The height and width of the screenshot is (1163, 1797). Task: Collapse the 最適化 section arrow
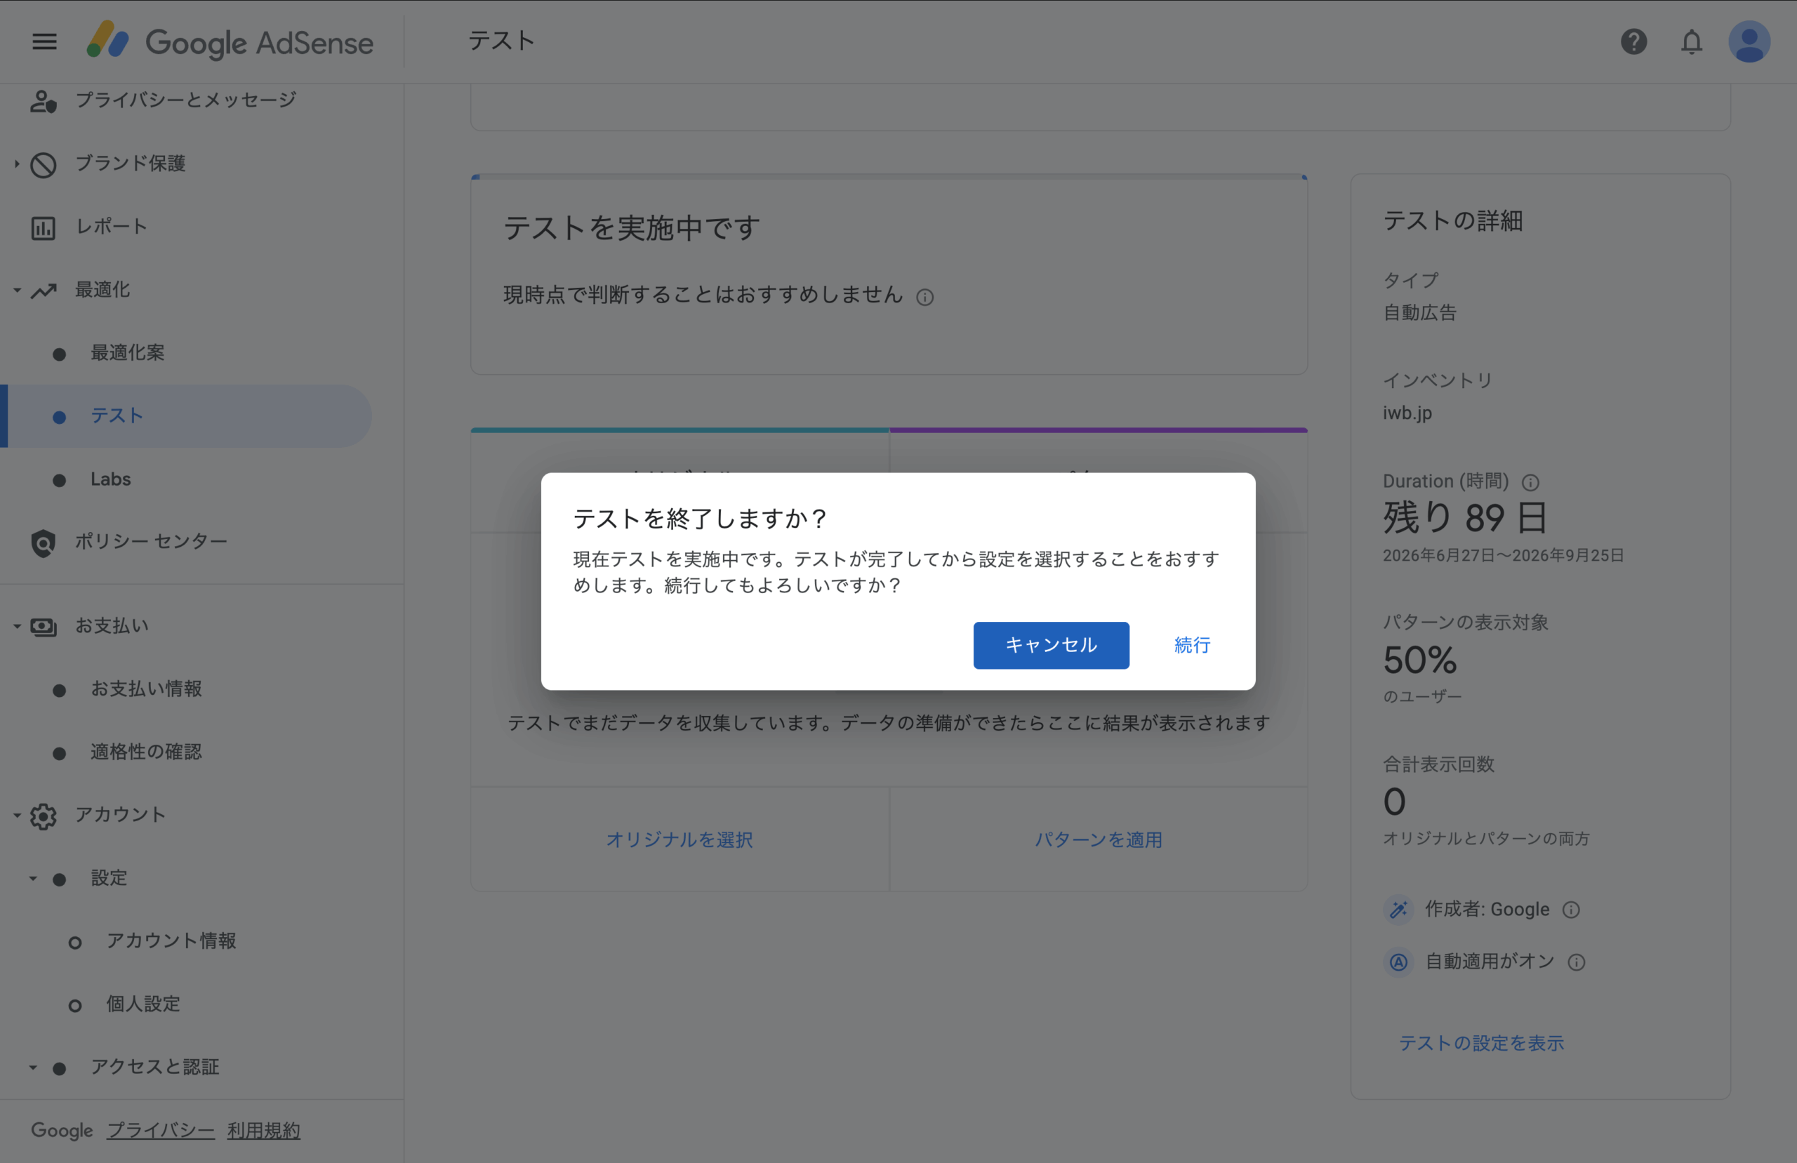17,291
